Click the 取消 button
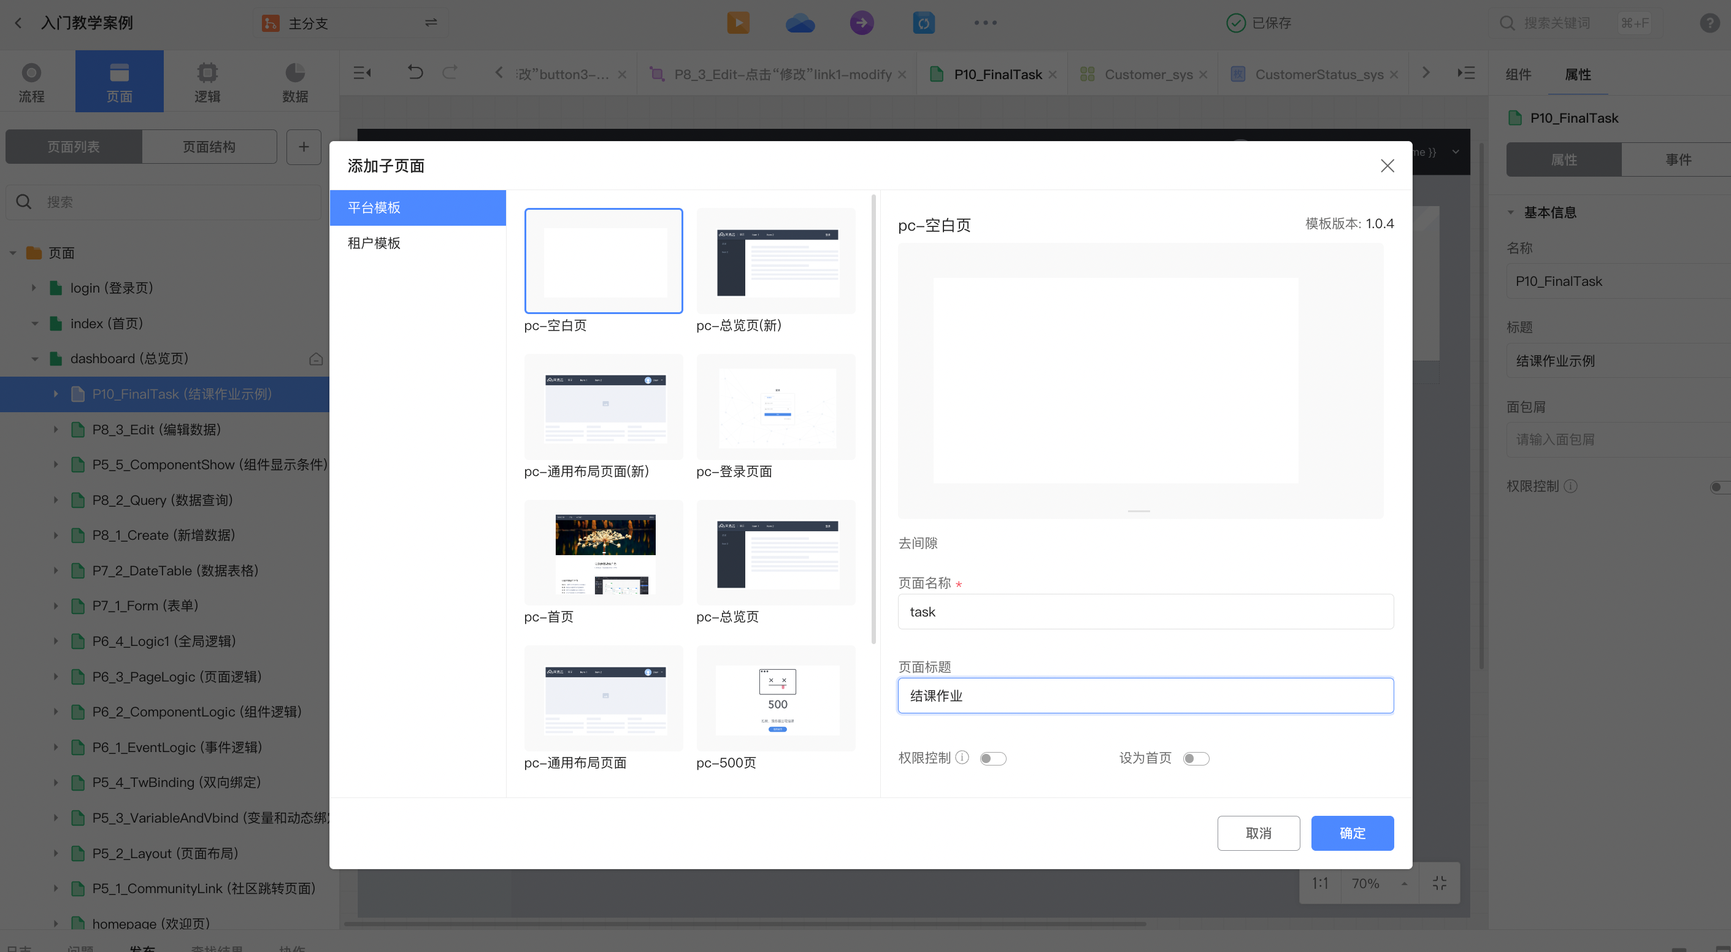The width and height of the screenshot is (1731, 952). tap(1259, 833)
